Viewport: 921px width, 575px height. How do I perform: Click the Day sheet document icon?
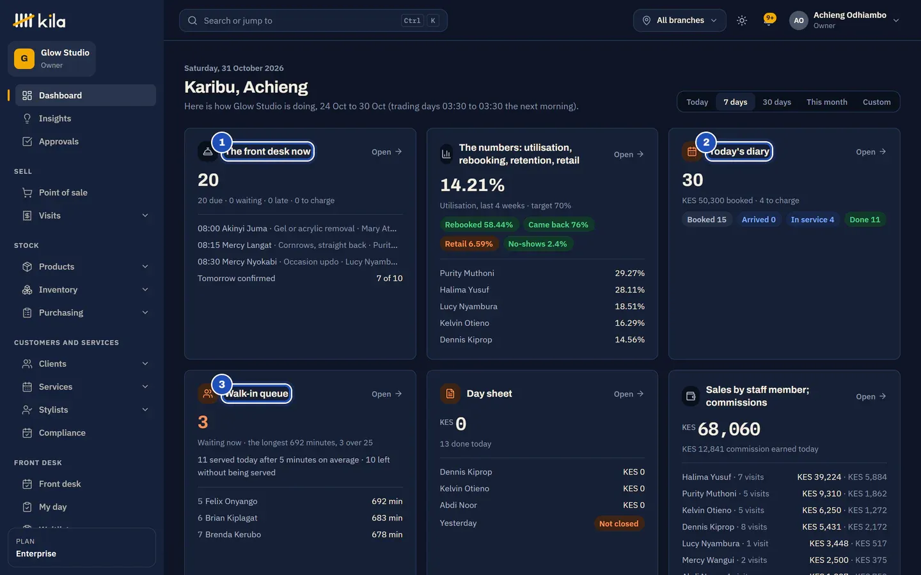450,394
